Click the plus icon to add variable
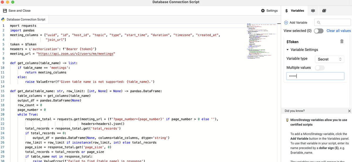352x162 pixels. pyautogui.click(x=286, y=23)
